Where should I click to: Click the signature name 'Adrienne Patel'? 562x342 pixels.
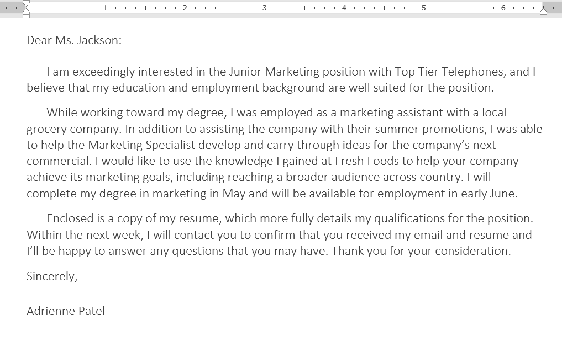tap(66, 311)
